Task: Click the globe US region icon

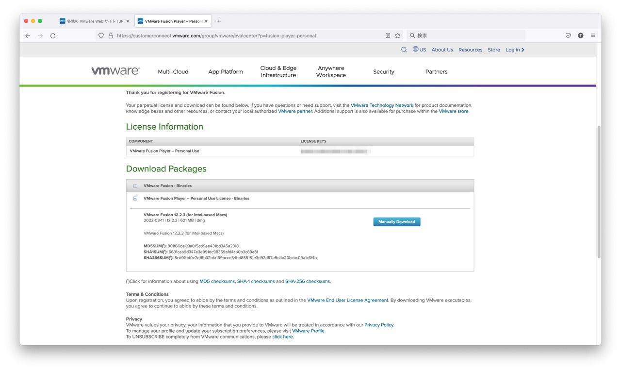Action: (416, 49)
